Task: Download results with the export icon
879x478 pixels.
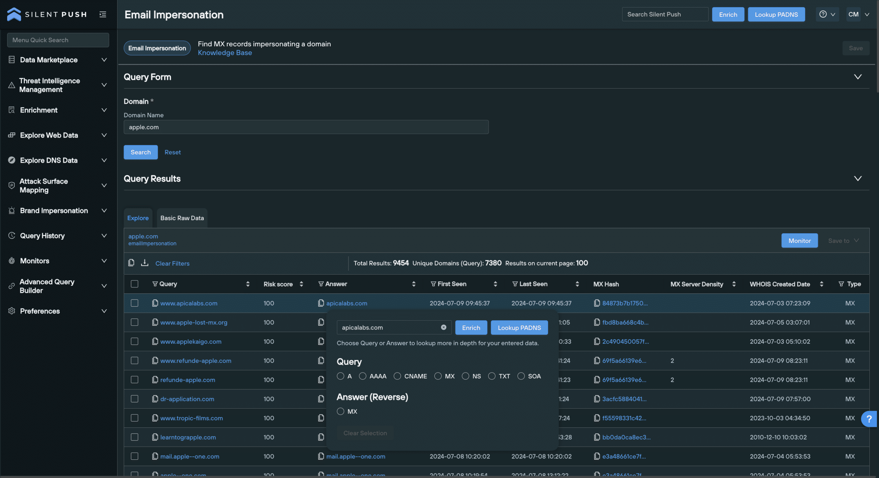Action: click(x=145, y=263)
